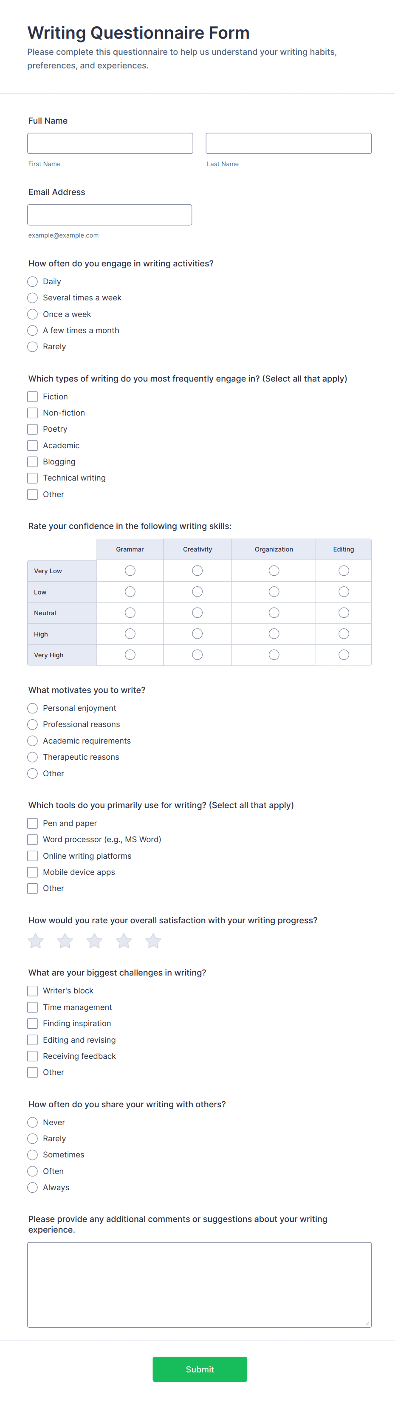Pick Personal enjoyment as motivation

point(33,708)
